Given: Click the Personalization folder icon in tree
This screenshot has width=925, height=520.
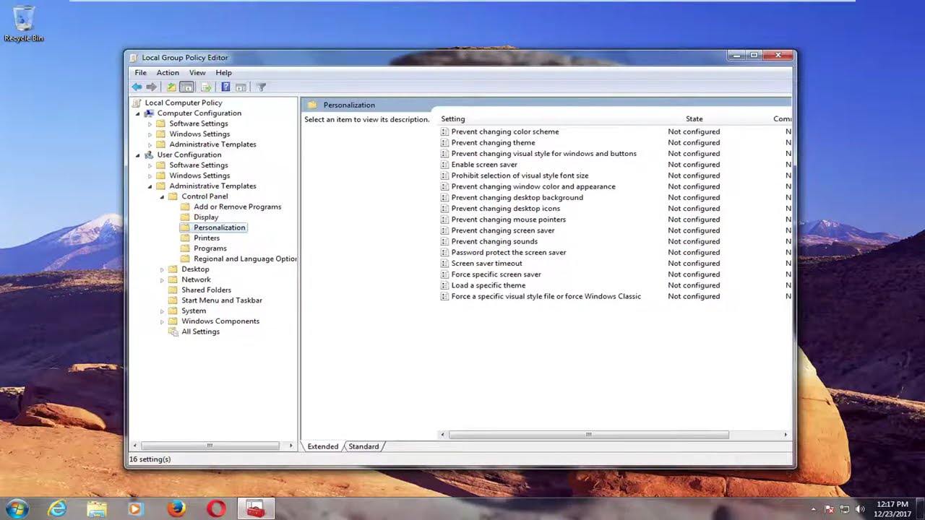Looking at the screenshot, I should click(x=186, y=227).
